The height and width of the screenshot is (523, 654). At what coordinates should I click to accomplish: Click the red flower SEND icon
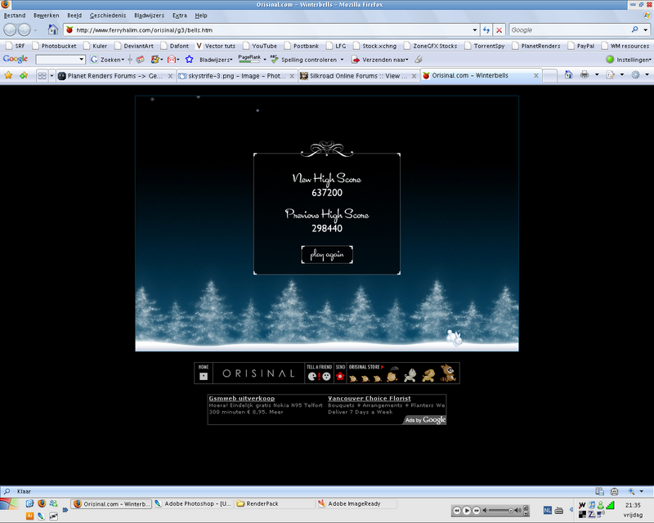[340, 376]
